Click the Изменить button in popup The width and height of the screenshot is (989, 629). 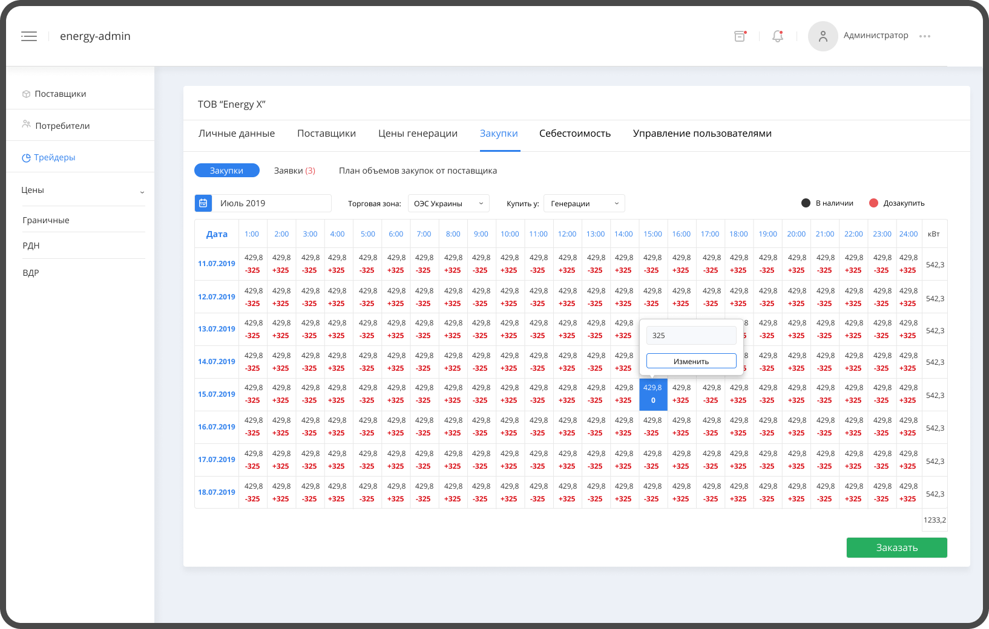coord(691,361)
